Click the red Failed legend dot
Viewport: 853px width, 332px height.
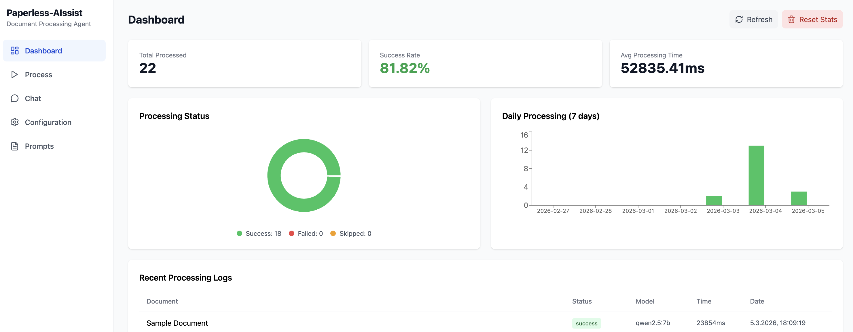pos(291,233)
